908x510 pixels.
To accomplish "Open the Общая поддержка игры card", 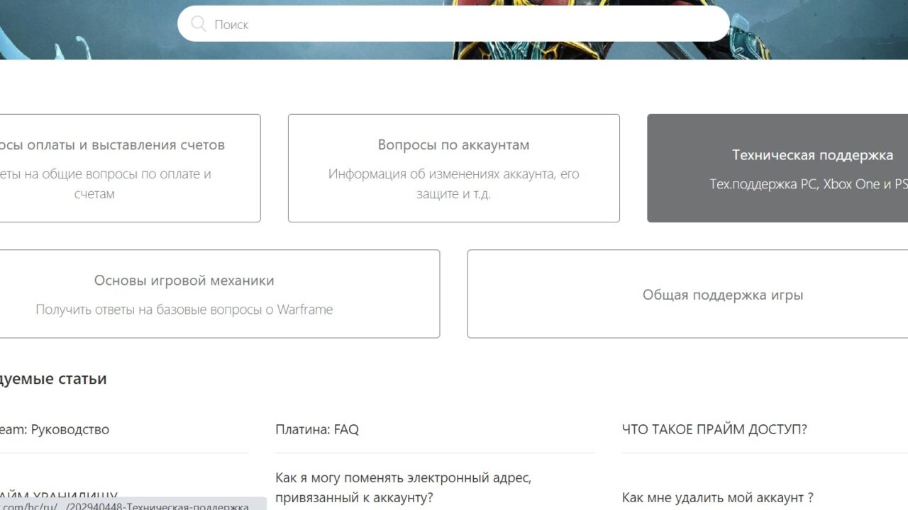I will 722,295.
